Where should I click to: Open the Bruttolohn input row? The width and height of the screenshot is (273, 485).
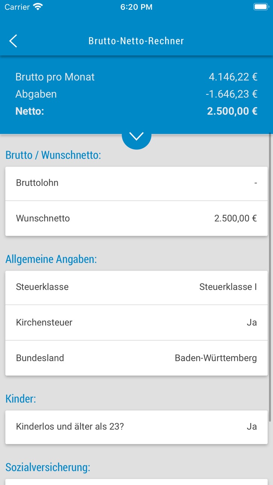136,183
